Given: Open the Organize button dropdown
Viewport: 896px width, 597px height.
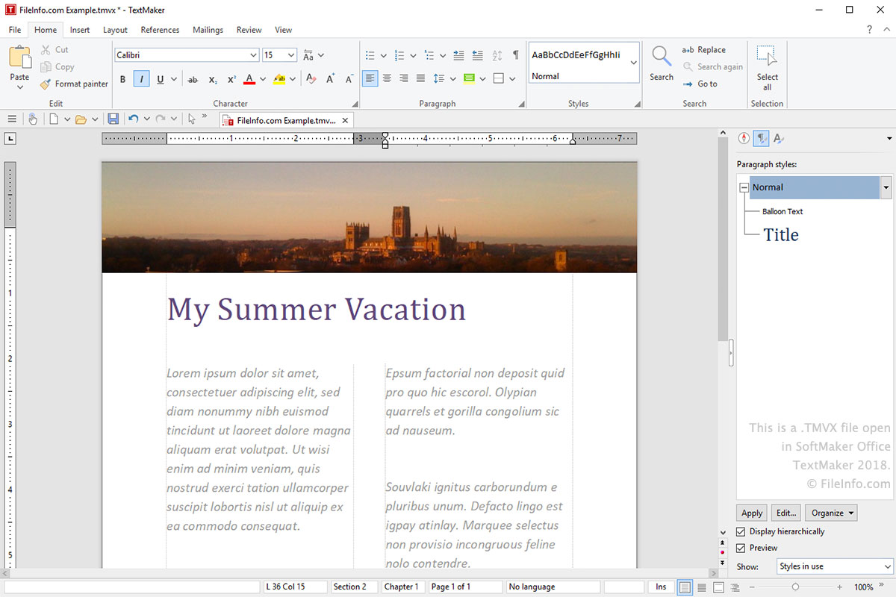Looking at the screenshot, I should click(831, 513).
